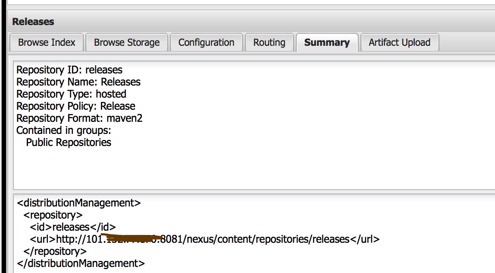495x273 pixels.
Task: Switch to the Browse Storage tab
Action: [127, 42]
